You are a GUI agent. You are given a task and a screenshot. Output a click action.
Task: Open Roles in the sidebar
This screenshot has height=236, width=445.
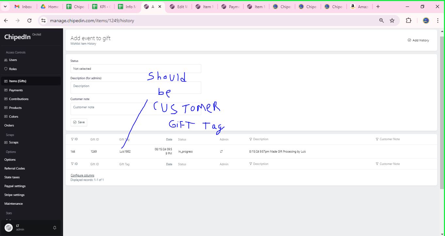(x=13, y=69)
